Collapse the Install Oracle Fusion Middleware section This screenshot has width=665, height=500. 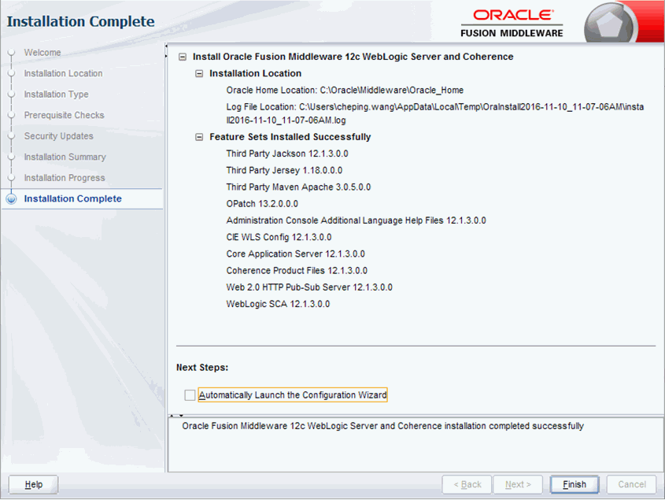[x=183, y=57]
